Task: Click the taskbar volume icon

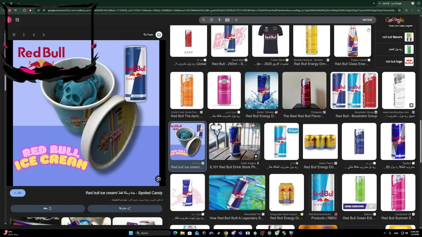Action: click(406, 233)
